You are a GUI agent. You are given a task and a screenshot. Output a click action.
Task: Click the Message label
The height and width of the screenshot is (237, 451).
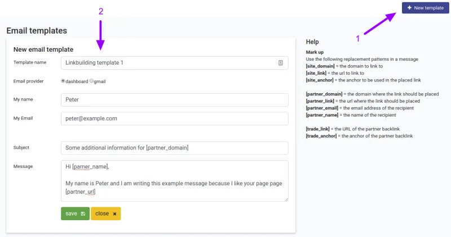23,166
